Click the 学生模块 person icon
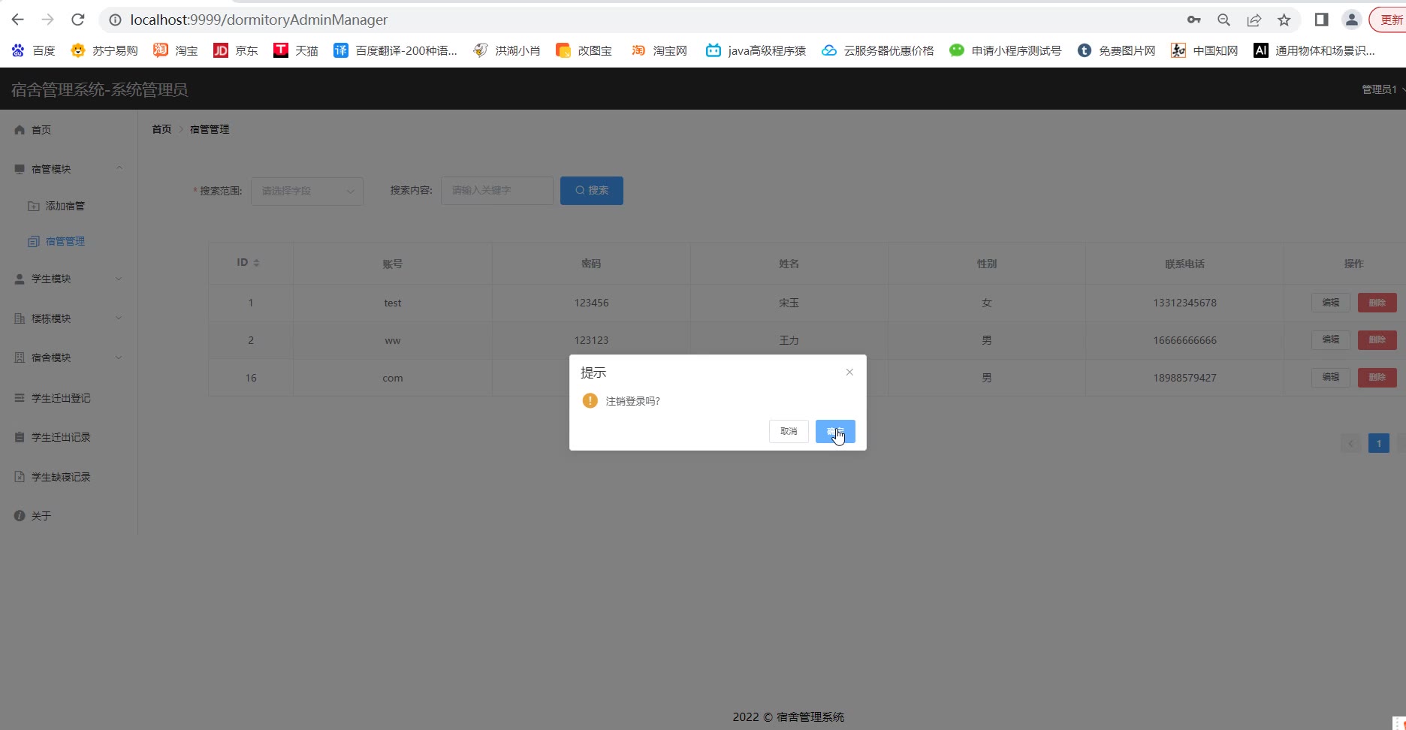The image size is (1406, 730). (x=20, y=279)
